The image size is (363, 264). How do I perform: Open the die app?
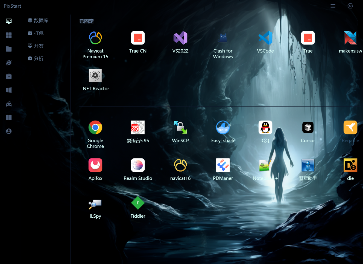pos(350,165)
